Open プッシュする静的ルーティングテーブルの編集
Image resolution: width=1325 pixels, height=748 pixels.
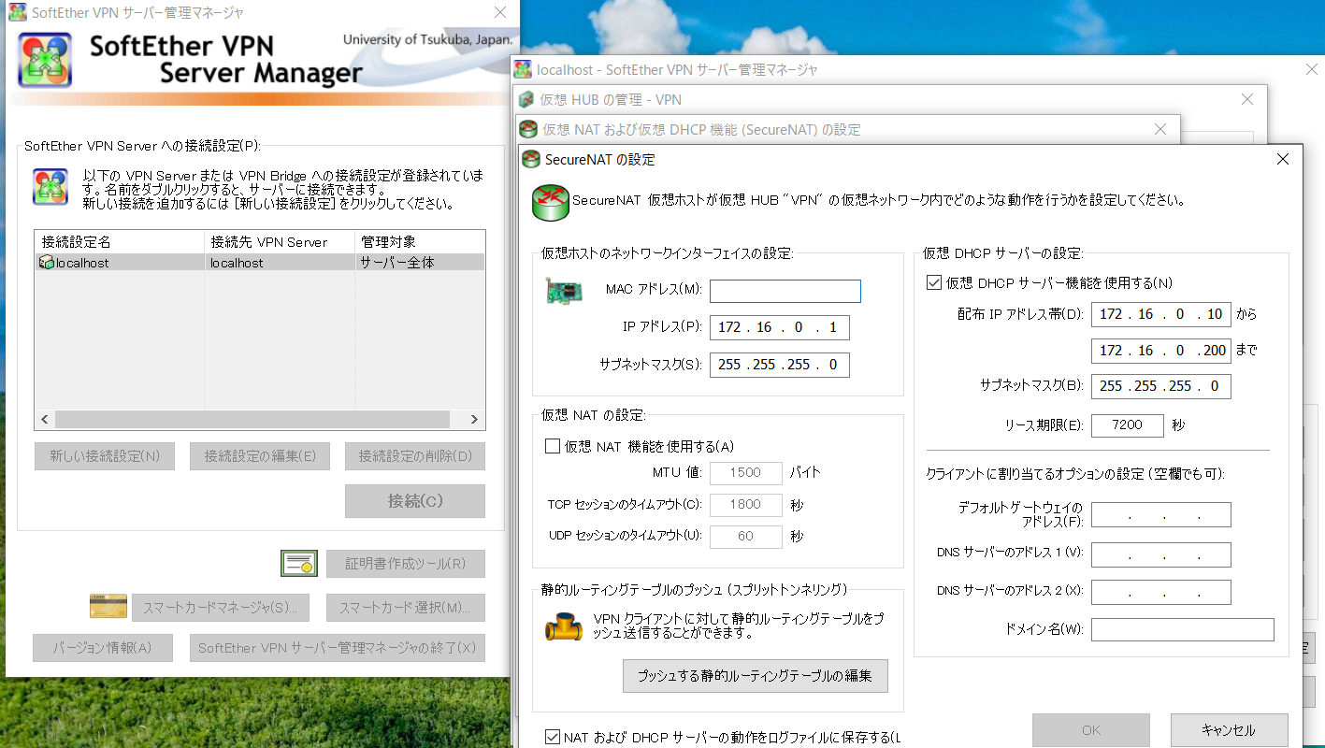[x=756, y=676]
